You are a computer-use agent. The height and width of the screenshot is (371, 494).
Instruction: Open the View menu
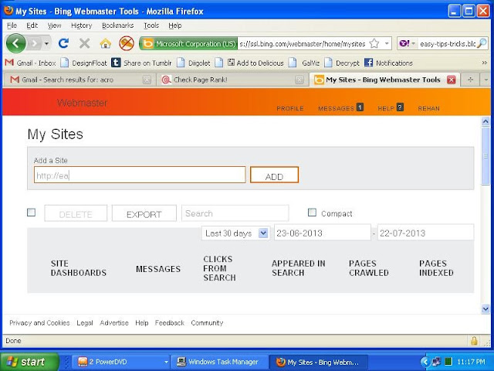click(x=54, y=26)
